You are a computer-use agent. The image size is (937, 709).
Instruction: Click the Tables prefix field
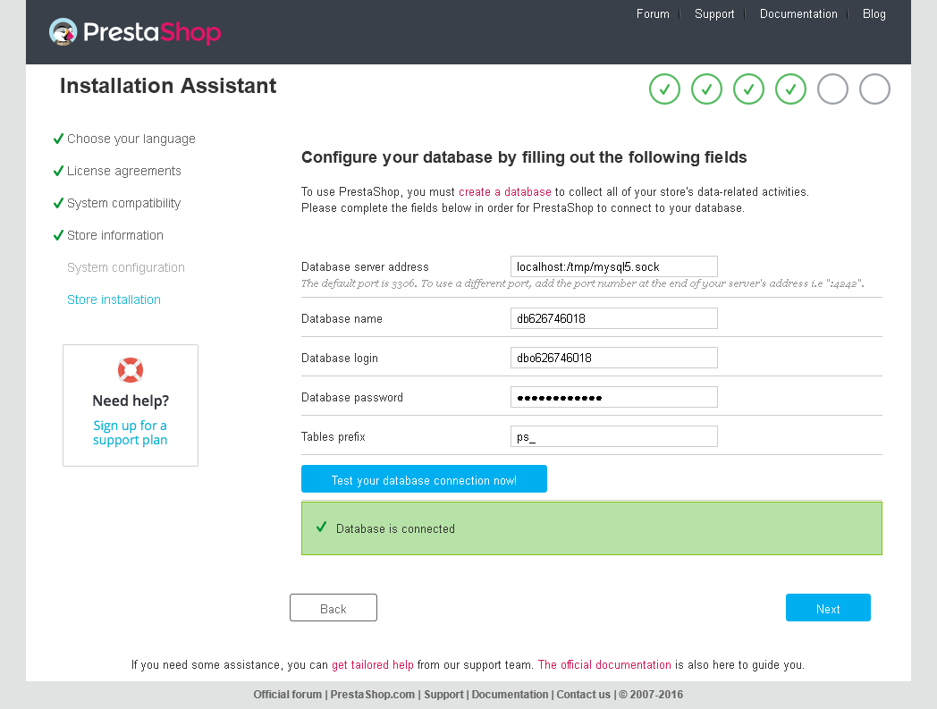tap(613, 436)
